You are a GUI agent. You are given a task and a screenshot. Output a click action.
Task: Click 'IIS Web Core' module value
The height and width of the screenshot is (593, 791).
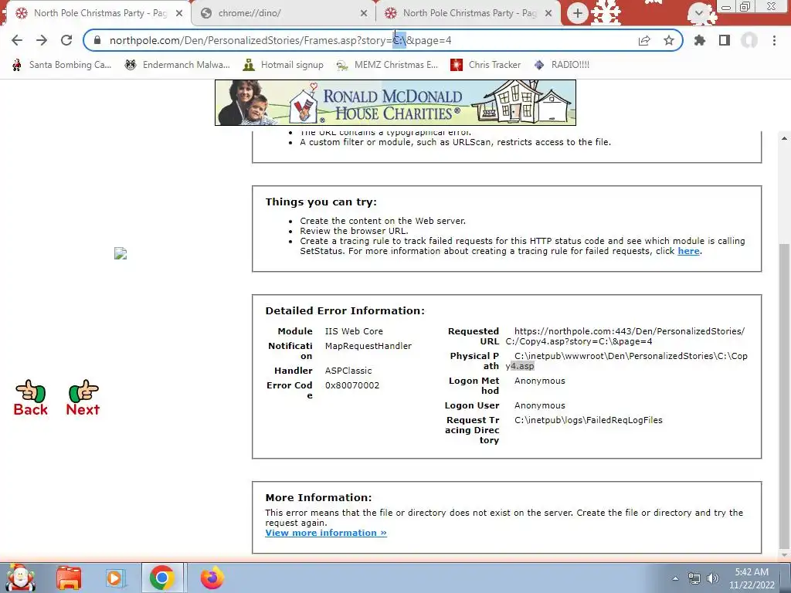tap(354, 331)
